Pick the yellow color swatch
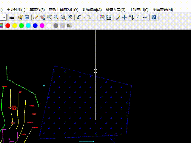Viewport: 191px width, 143px height. point(15,26)
